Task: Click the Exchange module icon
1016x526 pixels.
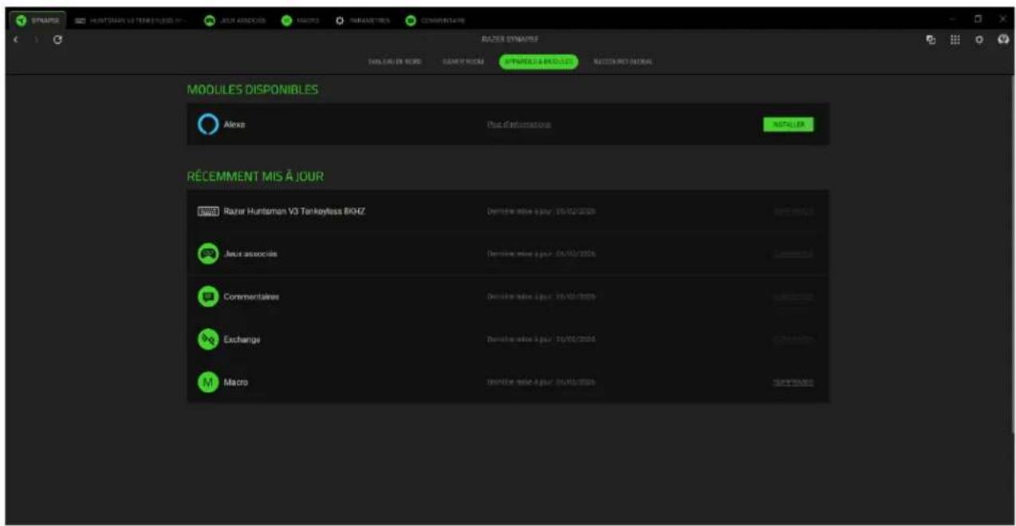Action: tap(207, 339)
